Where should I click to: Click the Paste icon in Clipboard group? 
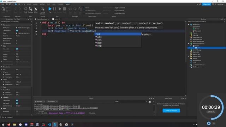click(3, 9)
